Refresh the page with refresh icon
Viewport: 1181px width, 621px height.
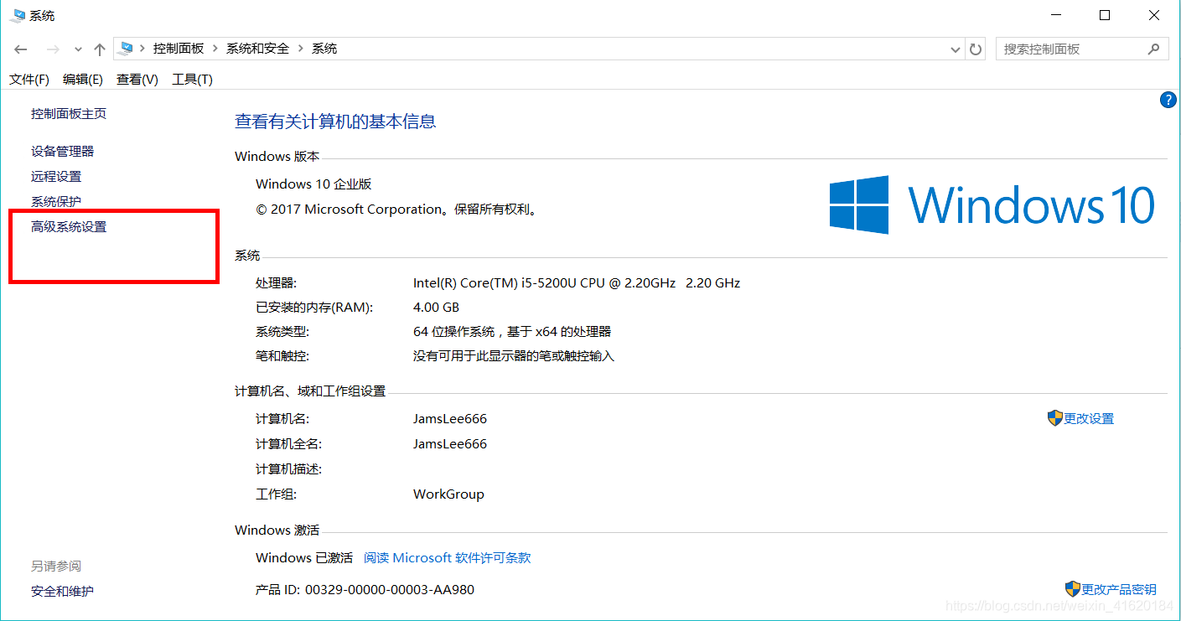pyautogui.click(x=976, y=49)
